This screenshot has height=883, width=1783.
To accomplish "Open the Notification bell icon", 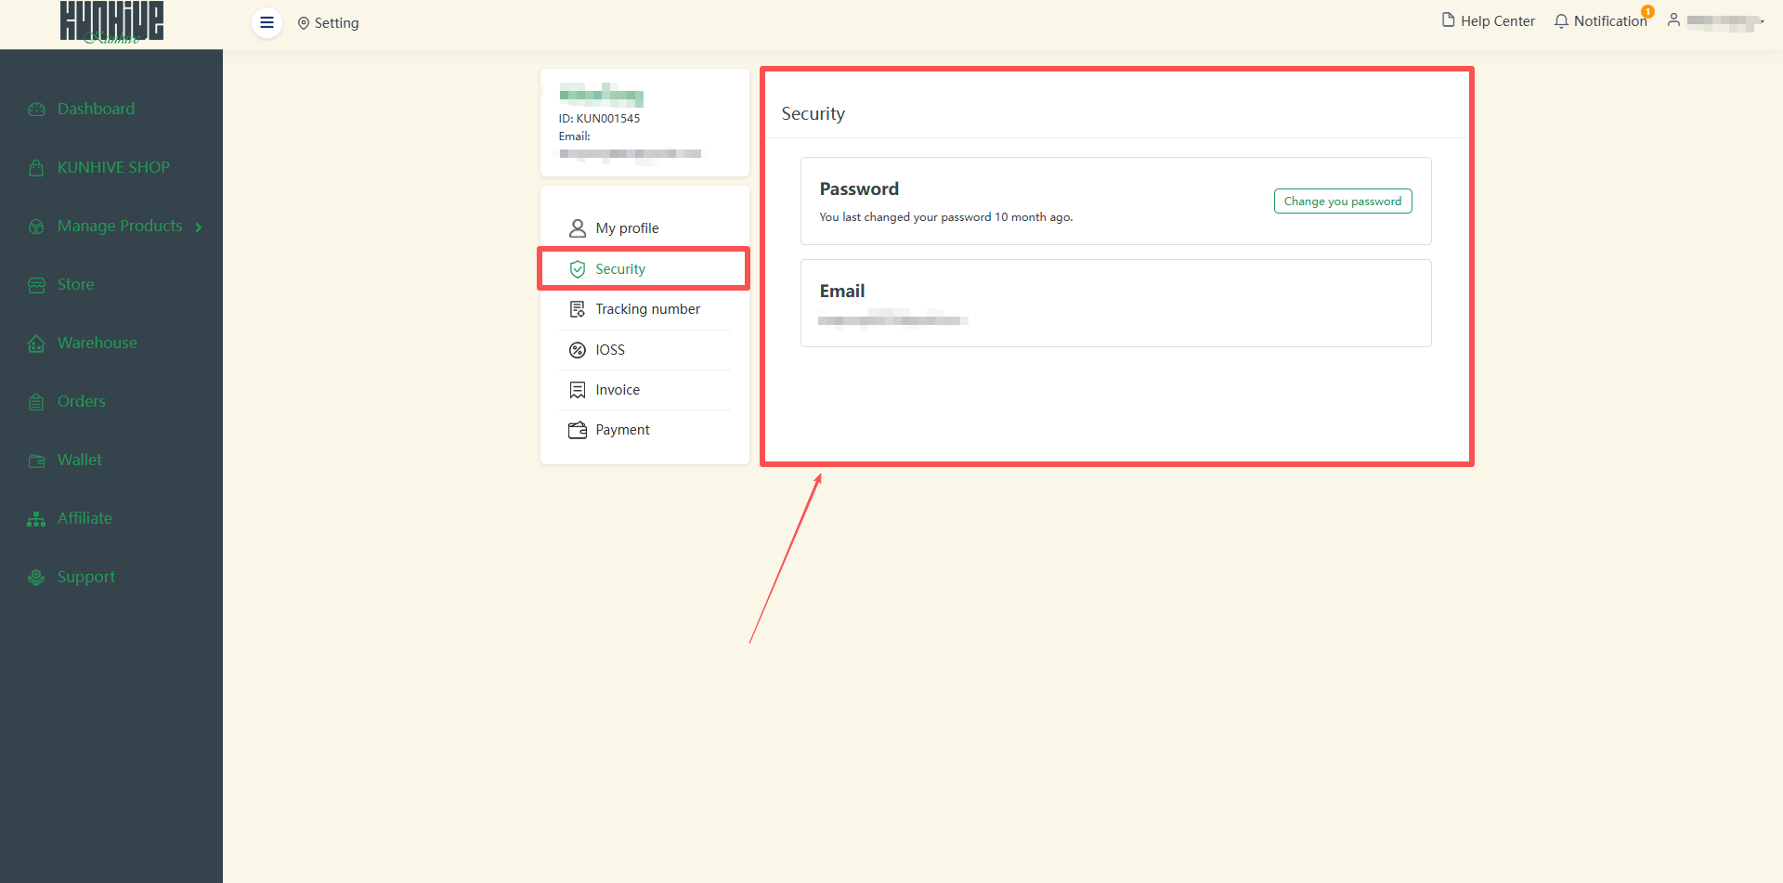I will 1561,21.
